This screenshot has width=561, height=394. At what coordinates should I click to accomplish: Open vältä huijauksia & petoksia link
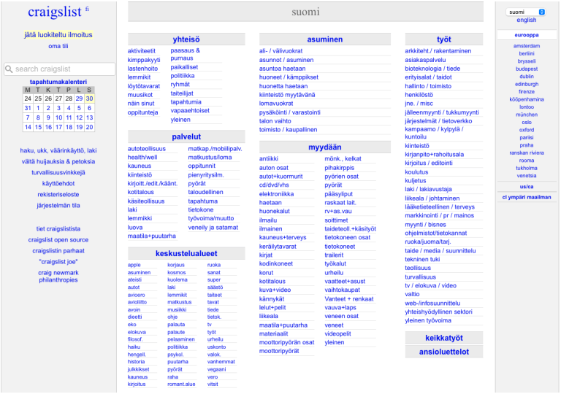tap(58, 161)
